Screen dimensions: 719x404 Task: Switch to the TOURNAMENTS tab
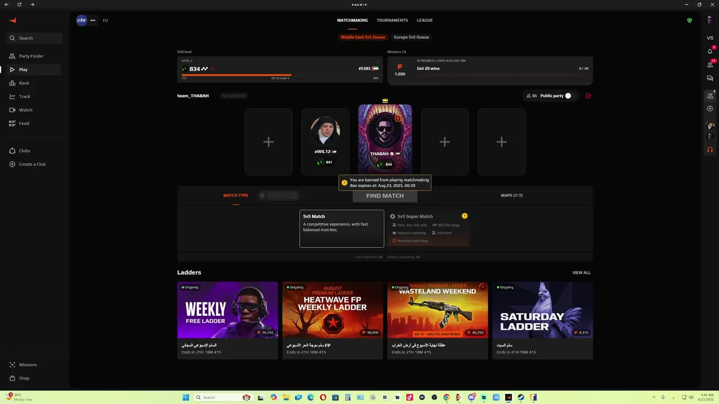click(392, 20)
